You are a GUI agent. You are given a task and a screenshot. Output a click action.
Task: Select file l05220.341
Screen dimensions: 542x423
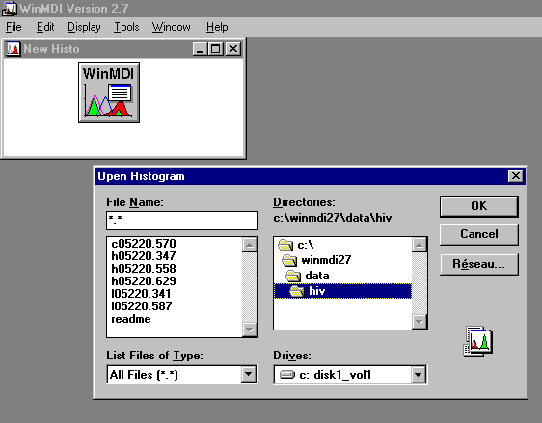[x=141, y=294]
